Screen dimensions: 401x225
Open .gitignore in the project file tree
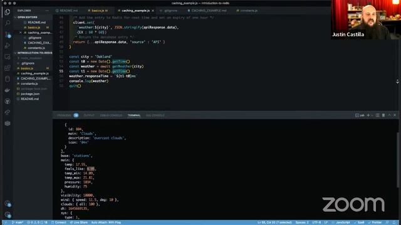pos(28,63)
